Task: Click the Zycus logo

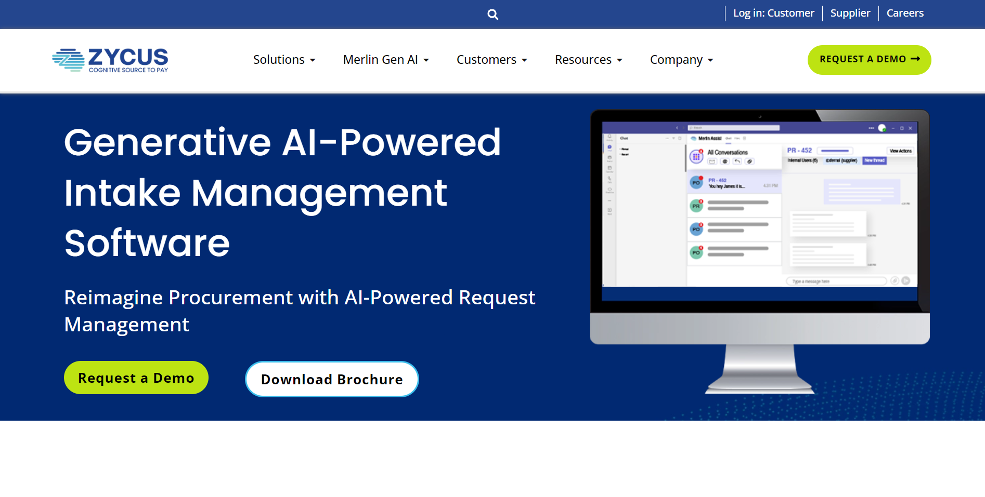Action: [x=110, y=60]
